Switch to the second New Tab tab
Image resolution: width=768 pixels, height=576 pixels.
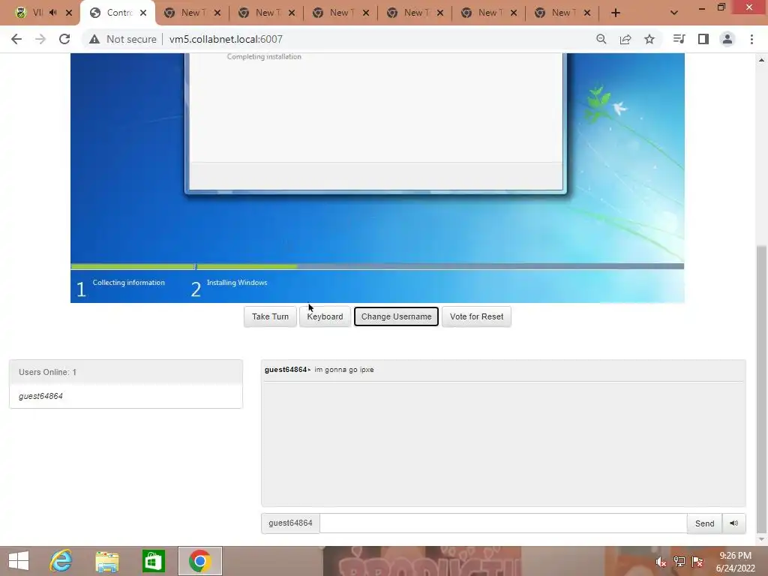point(266,13)
